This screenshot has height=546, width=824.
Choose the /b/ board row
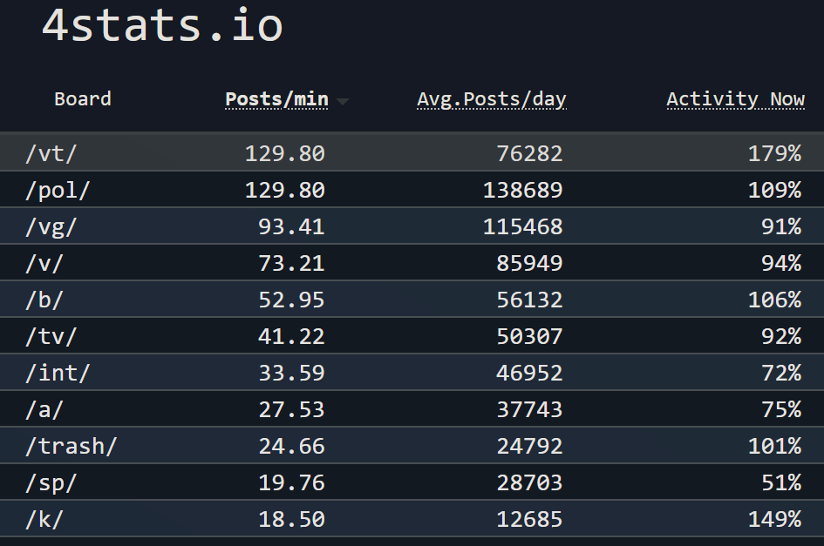(x=412, y=300)
